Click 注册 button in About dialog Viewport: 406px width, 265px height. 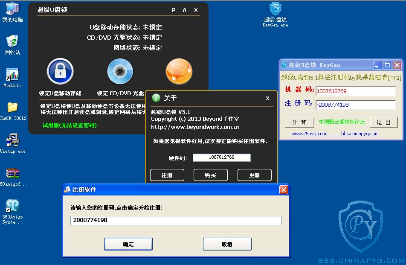(x=167, y=175)
